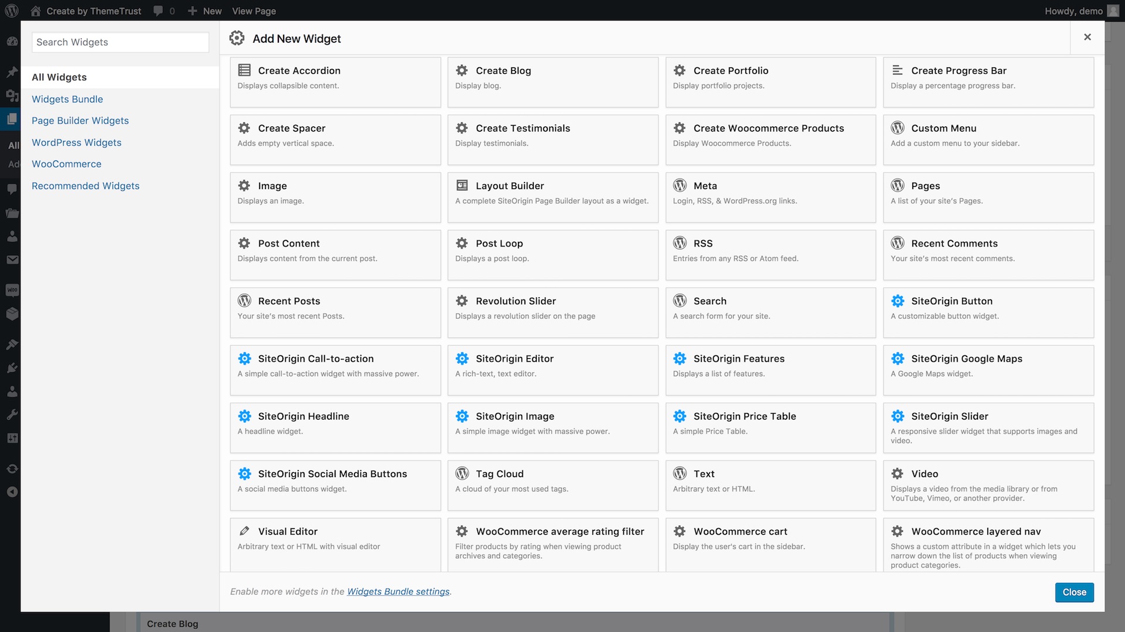1125x632 pixels.
Task: Add the WooCommerce layered nav widget
Action: [x=988, y=545]
